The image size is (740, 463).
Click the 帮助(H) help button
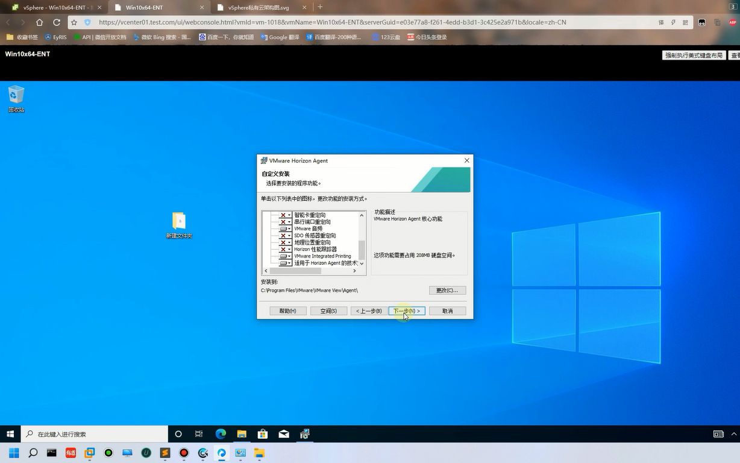point(287,311)
